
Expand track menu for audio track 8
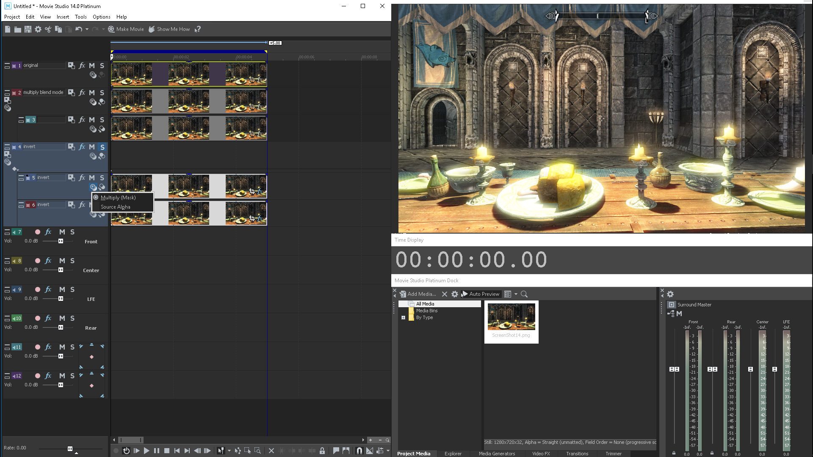7,261
